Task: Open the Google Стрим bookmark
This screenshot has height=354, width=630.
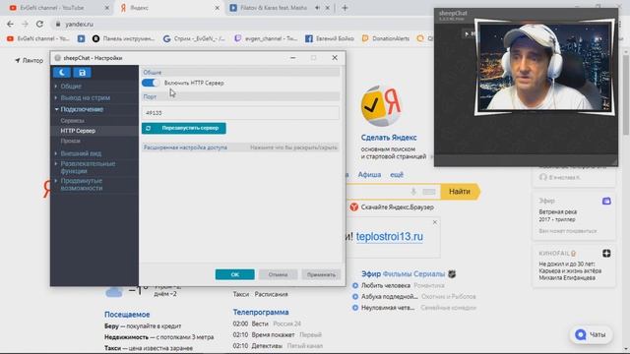Action: (x=194, y=38)
